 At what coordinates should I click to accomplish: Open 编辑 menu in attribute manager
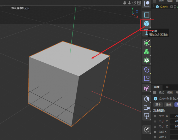click(170, 92)
